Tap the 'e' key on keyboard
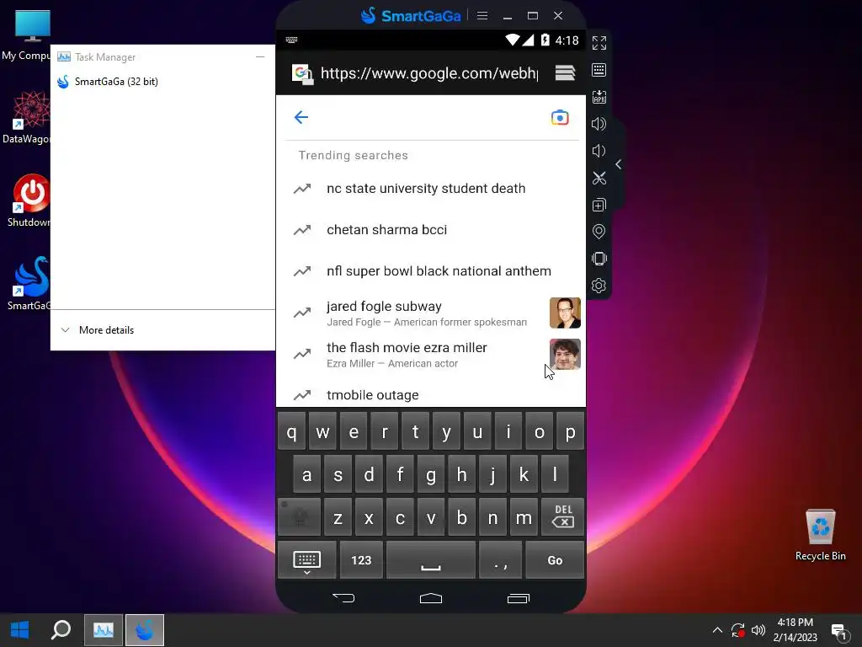The width and height of the screenshot is (862, 647). (x=354, y=431)
